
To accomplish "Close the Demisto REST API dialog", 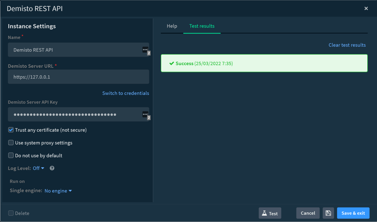I will [x=366, y=8].
